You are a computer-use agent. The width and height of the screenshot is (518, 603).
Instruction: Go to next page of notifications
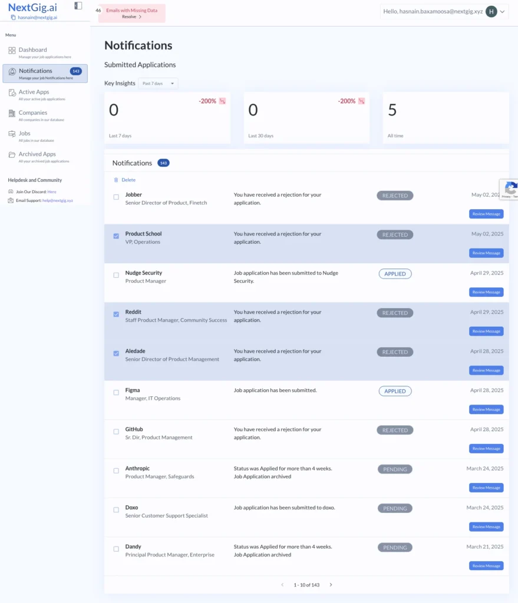(331, 585)
